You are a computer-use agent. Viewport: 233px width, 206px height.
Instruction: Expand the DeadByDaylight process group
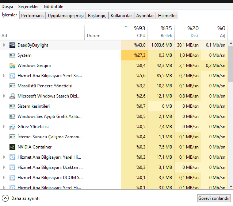click(4, 45)
